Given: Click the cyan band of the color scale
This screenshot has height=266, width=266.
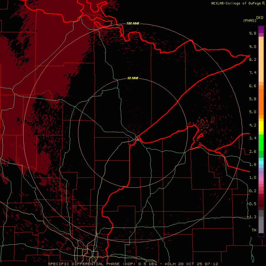Looking at the screenshot, I should [261, 163].
